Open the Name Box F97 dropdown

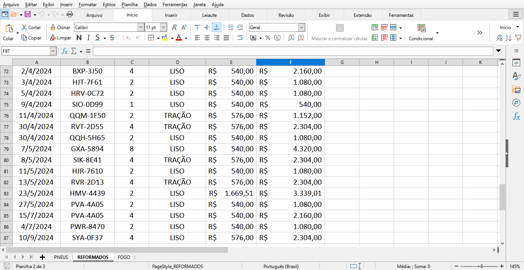(53, 51)
